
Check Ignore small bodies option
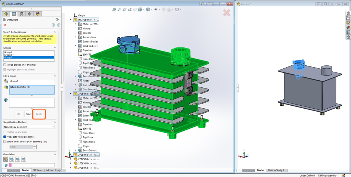(x=5, y=142)
